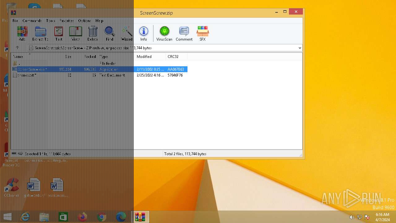Open the Options menu
The image size is (396, 223).
click(85, 21)
